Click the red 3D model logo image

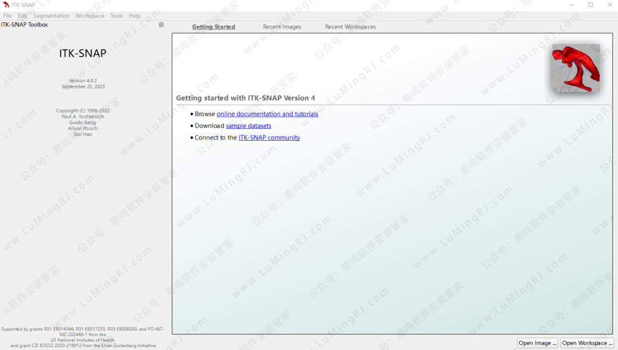(575, 68)
